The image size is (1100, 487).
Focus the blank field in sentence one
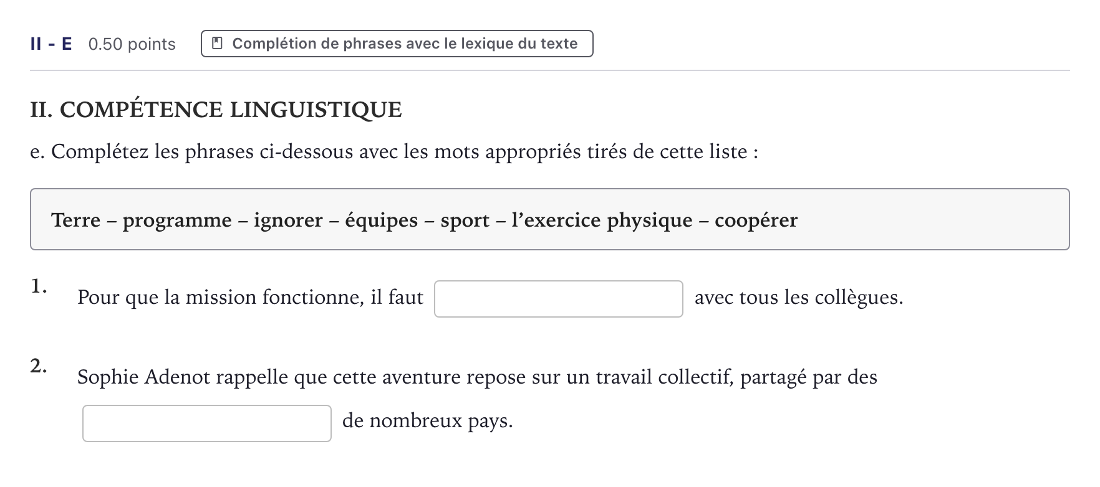559,299
